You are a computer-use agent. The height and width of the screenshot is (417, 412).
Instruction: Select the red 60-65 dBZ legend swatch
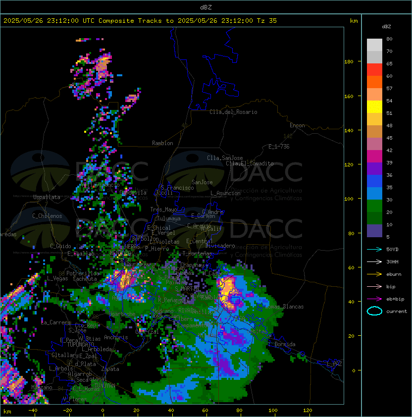[374, 70]
